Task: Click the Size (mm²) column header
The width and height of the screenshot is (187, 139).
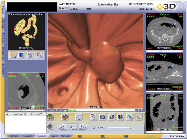Action: 36,114
